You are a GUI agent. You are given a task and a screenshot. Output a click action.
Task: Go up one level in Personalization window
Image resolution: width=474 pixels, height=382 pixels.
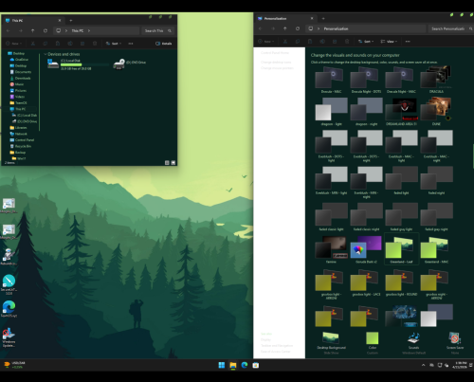tap(285, 28)
